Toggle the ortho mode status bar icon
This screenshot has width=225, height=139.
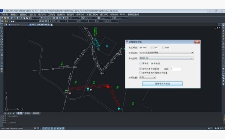pos(40,128)
